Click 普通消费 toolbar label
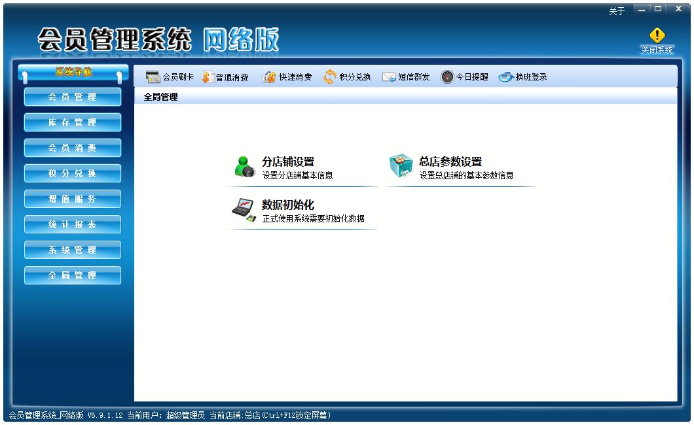Image resolution: width=694 pixels, height=425 pixels. point(232,77)
